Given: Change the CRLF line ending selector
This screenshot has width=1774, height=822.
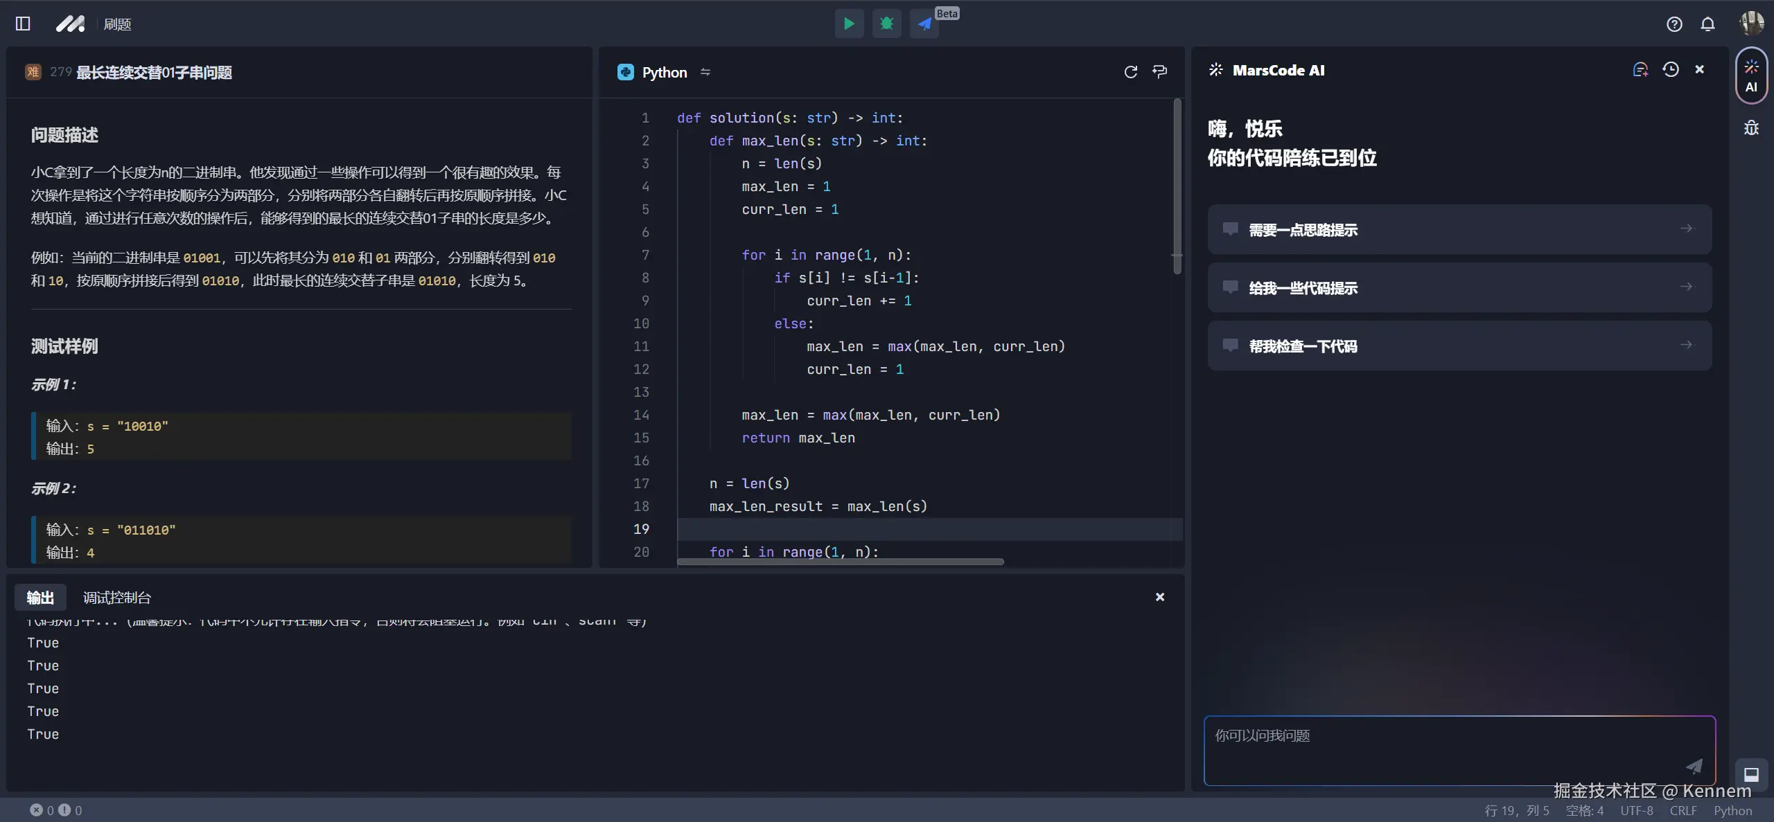Looking at the screenshot, I should pos(1683,810).
